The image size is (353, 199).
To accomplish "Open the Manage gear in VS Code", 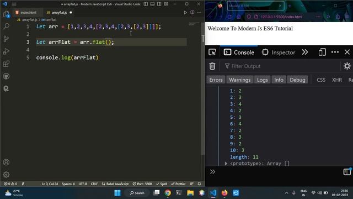I will tap(6, 175).
